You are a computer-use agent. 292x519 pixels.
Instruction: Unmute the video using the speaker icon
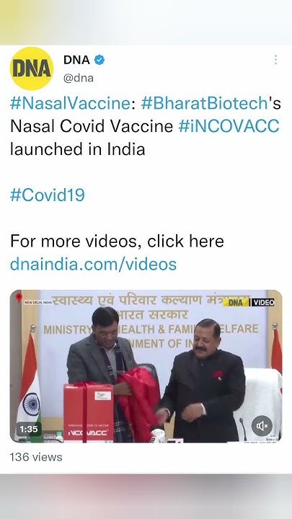pyautogui.click(x=262, y=426)
